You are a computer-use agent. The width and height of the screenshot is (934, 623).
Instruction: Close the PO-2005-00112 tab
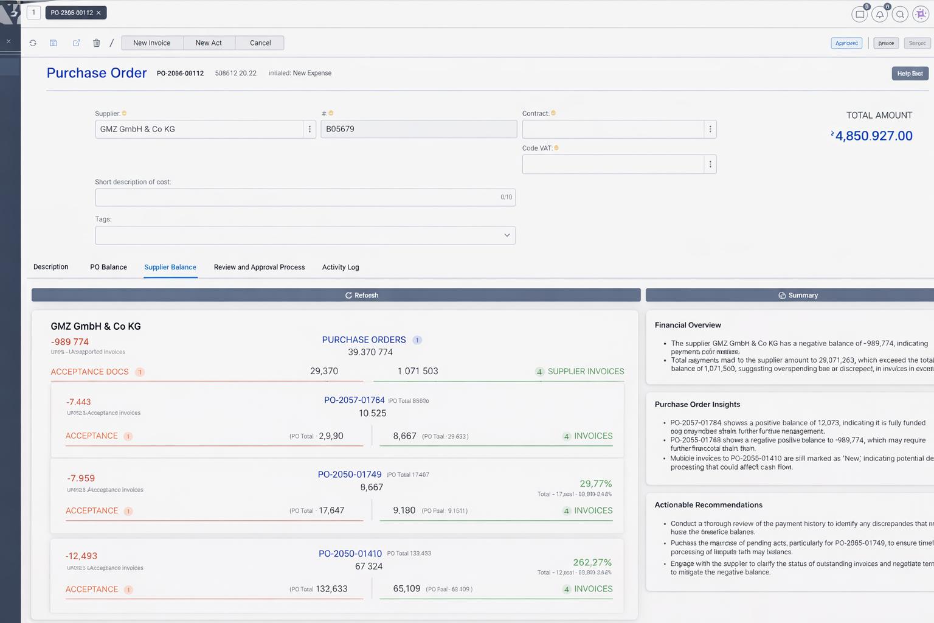click(99, 13)
